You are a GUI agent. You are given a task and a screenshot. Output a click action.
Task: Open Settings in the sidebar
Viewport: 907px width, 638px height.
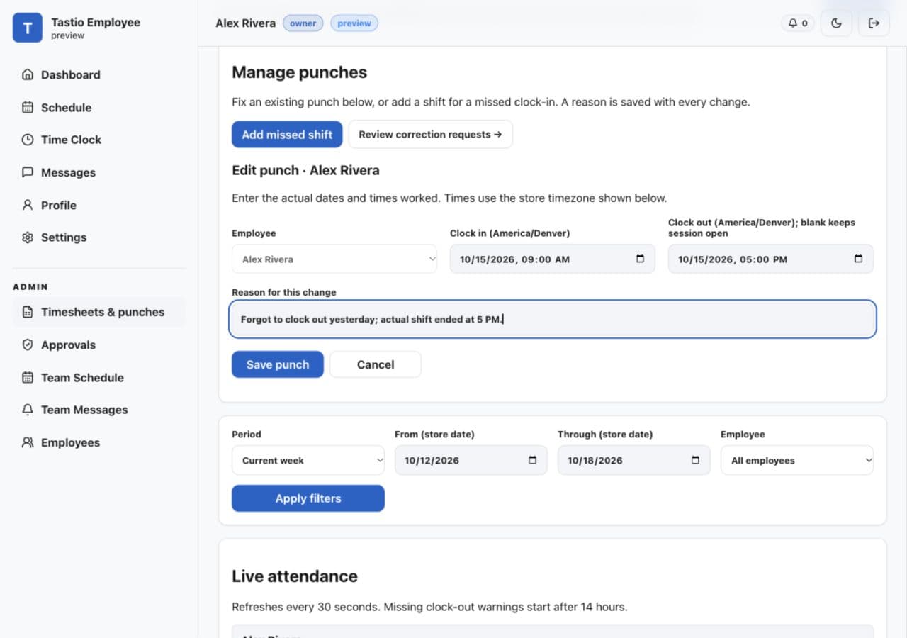tap(99, 237)
